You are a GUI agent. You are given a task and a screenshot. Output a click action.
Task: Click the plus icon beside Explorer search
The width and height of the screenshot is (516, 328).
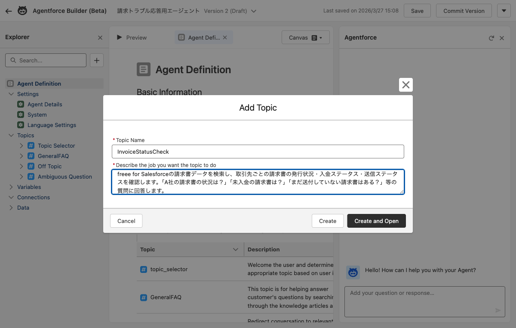pyautogui.click(x=97, y=60)
